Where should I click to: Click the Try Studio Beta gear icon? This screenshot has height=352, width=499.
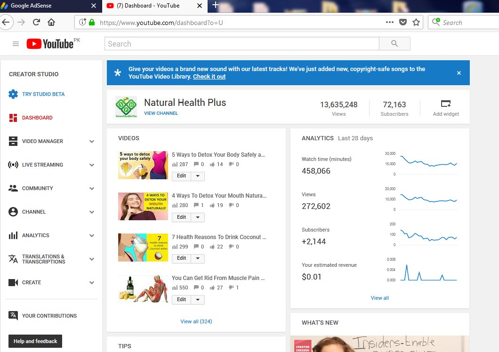coord(13,94)
